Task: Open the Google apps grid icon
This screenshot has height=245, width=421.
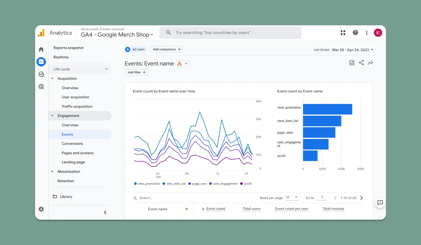Action: pos(343,33)
